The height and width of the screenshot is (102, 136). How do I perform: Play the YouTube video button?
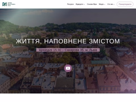click(68, 68)
